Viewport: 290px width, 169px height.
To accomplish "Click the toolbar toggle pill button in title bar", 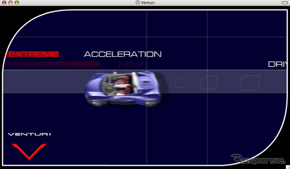I will 285,3.
